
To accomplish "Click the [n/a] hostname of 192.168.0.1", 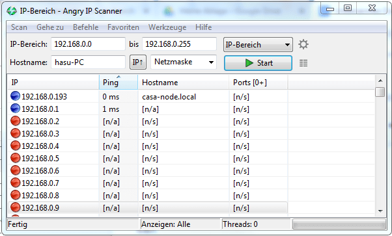I will point(150,109).
